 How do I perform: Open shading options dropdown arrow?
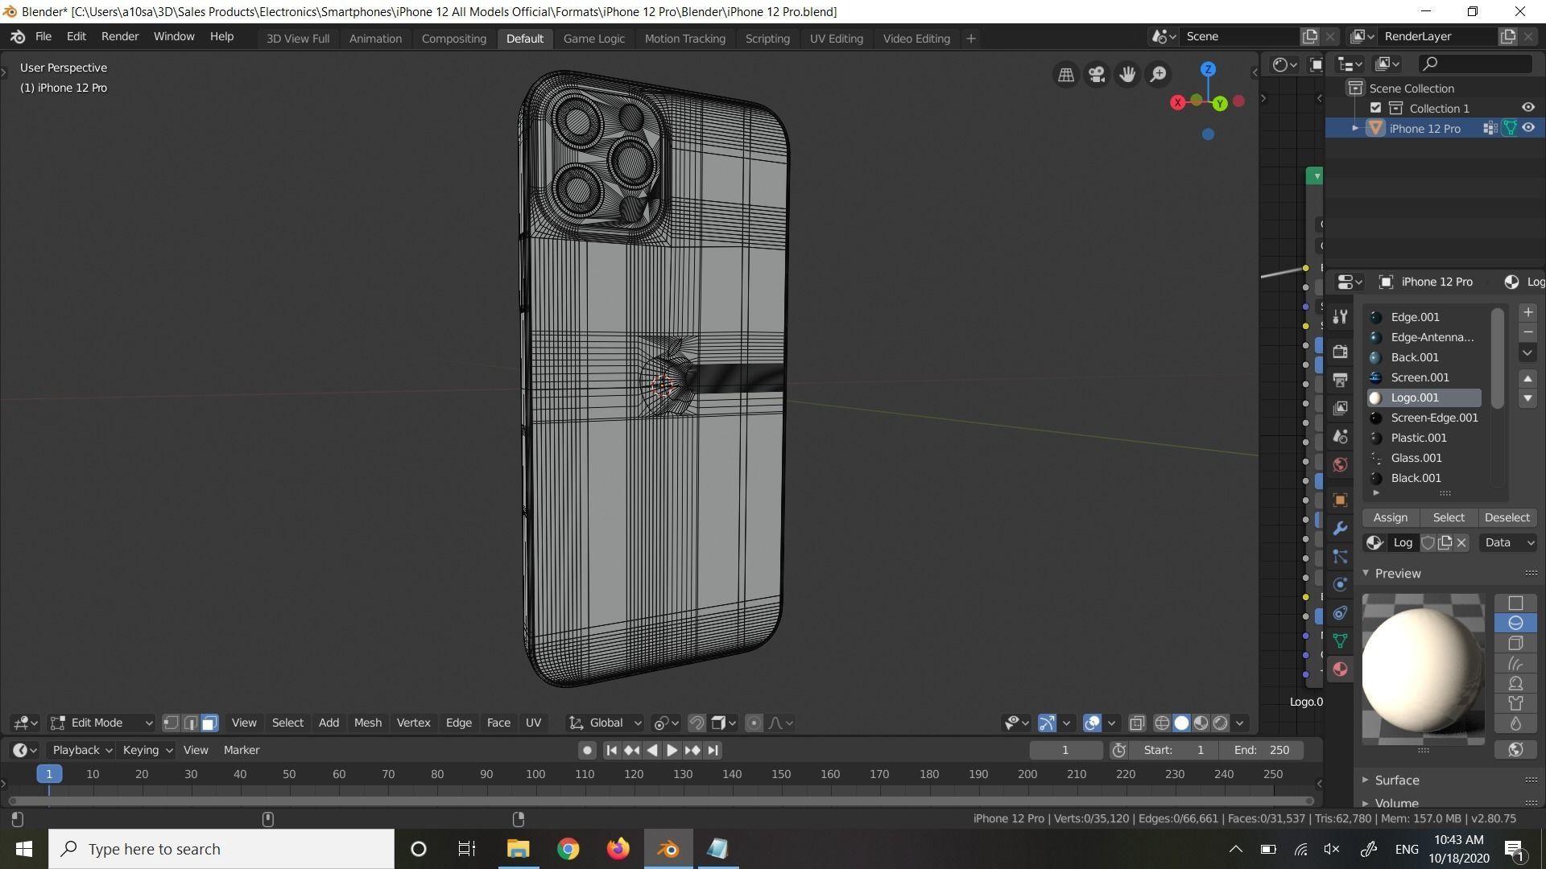(x=1239, y=723)
